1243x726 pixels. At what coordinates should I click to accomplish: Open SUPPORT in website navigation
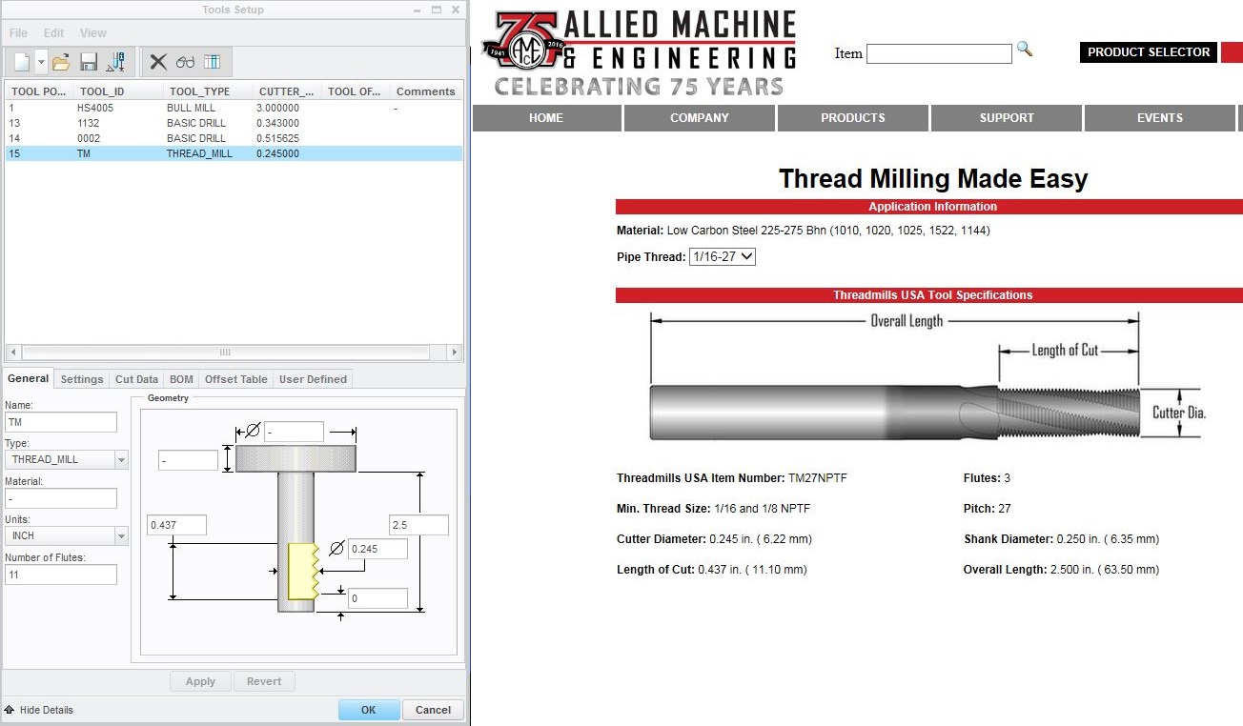pos(1007,118)
